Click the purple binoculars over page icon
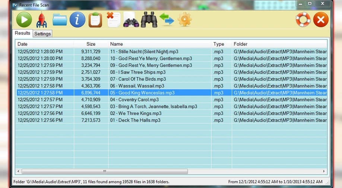This screenshot has width=342, height=188. pos(131,20)
